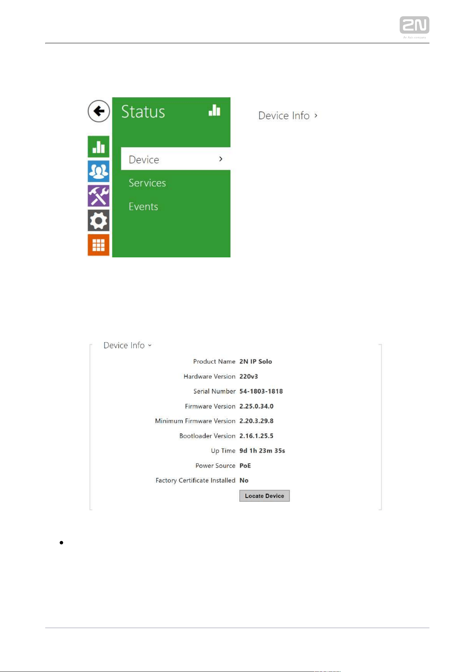The height and width of the screenshot is (672, 475).
Task: Click the Power Source label
Action: point(215,466)
